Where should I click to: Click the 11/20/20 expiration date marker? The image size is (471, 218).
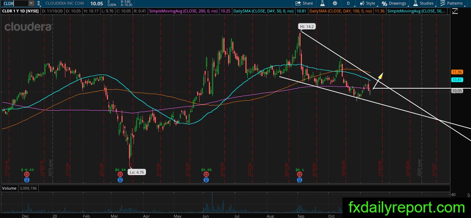[x=380, y=169]
